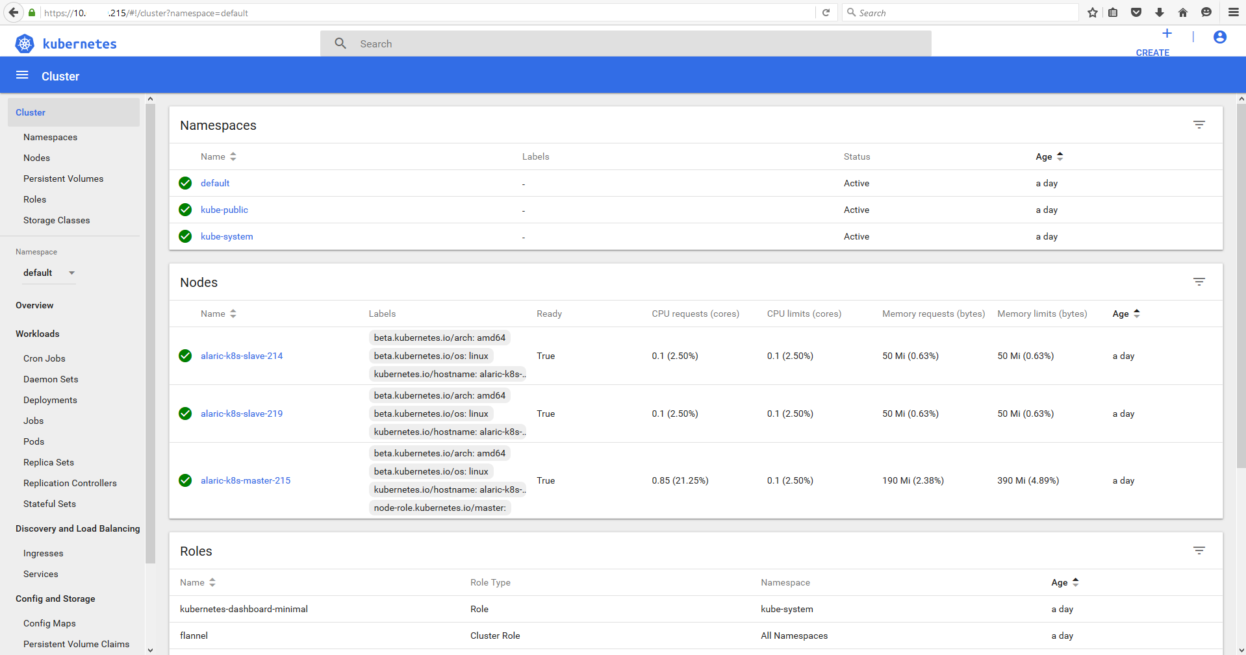This screenshot has height=655, width=1246.
Task: Click the dashboard search field
Action: 625,43
